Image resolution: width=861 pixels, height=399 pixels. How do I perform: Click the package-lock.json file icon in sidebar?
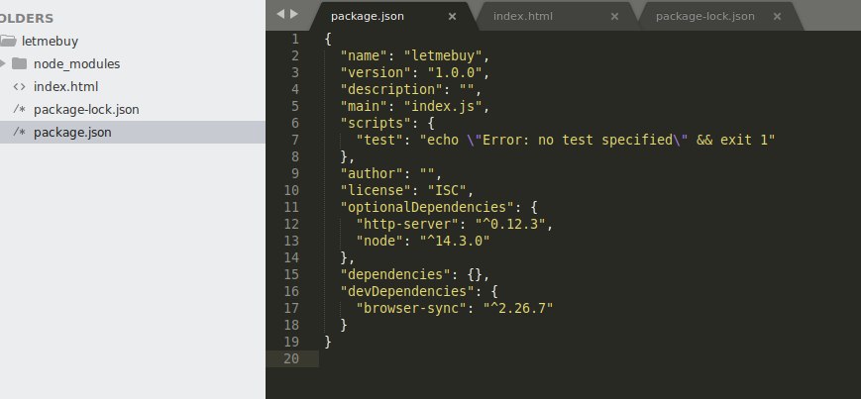tap(19, 109)
